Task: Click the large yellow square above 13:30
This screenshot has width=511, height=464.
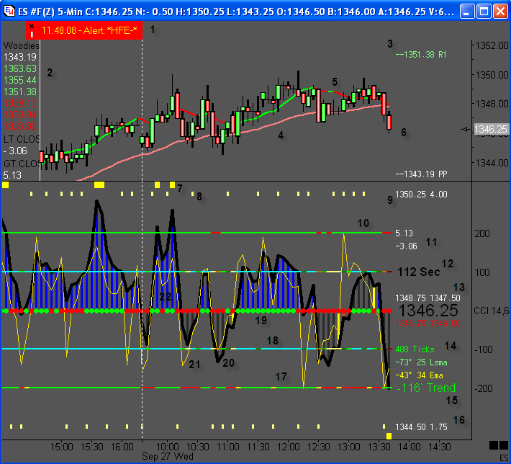Action: pos(389,436)
